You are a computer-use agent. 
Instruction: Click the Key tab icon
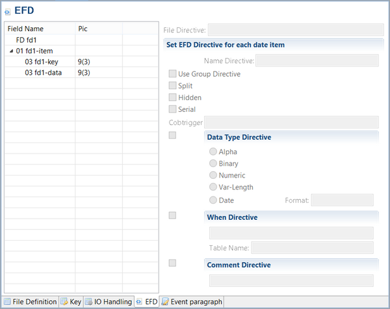click(x=64, y=302)
